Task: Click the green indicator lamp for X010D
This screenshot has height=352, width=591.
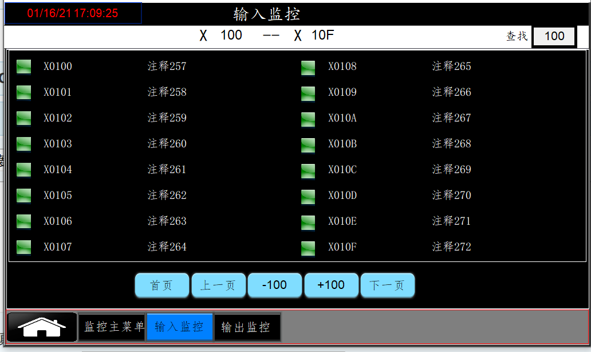Action: (x=308, y=197)
